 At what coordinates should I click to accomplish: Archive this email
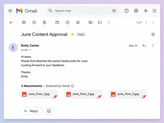pyautogui.click(x=24, y=22)
